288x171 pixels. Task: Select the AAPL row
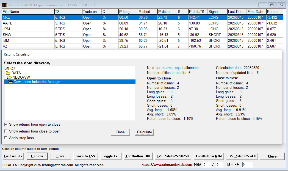tap(143, 23)
